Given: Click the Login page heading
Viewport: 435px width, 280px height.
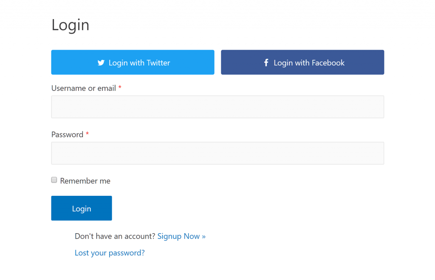Looking at the screenshot, I should tap(70, 25).
